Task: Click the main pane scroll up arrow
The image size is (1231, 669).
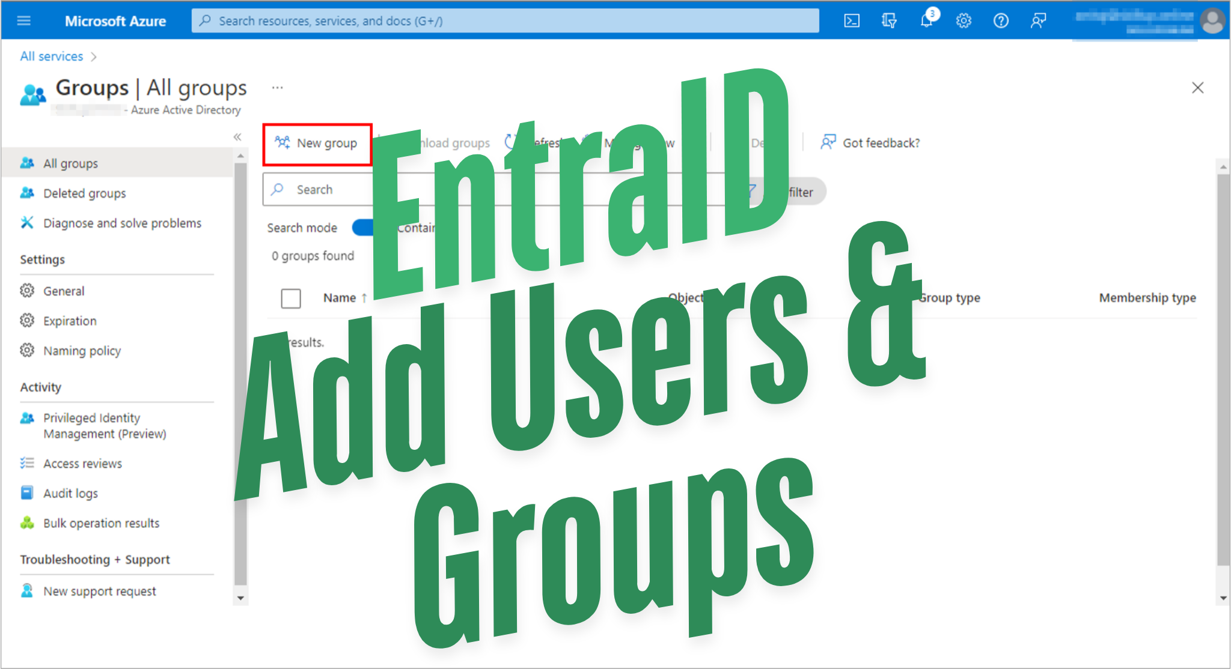Action: (1223, 167)
